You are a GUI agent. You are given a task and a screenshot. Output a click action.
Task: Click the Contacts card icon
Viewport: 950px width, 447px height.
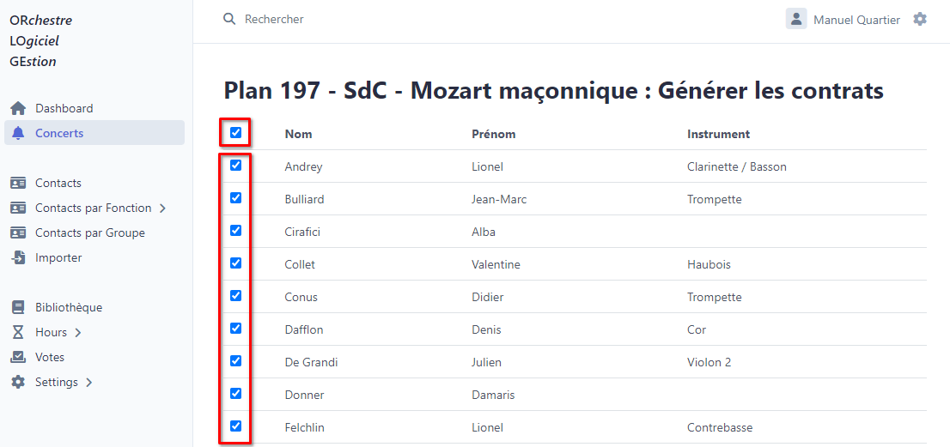click(x=18, y=184)
